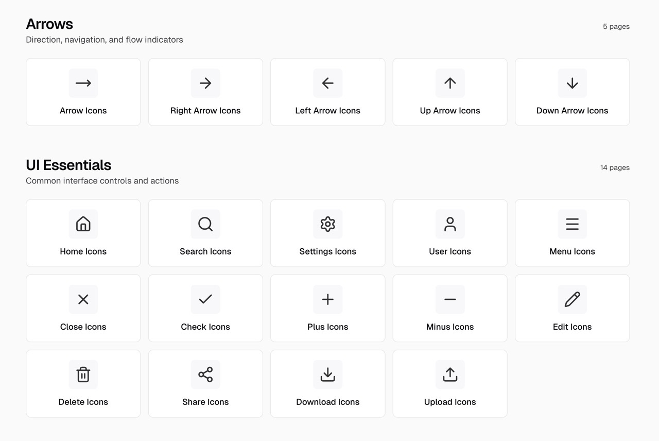The width and height of the screenshot is (659, 441).
Task: Click the X icon in Close Icons card
Action: 83,299
